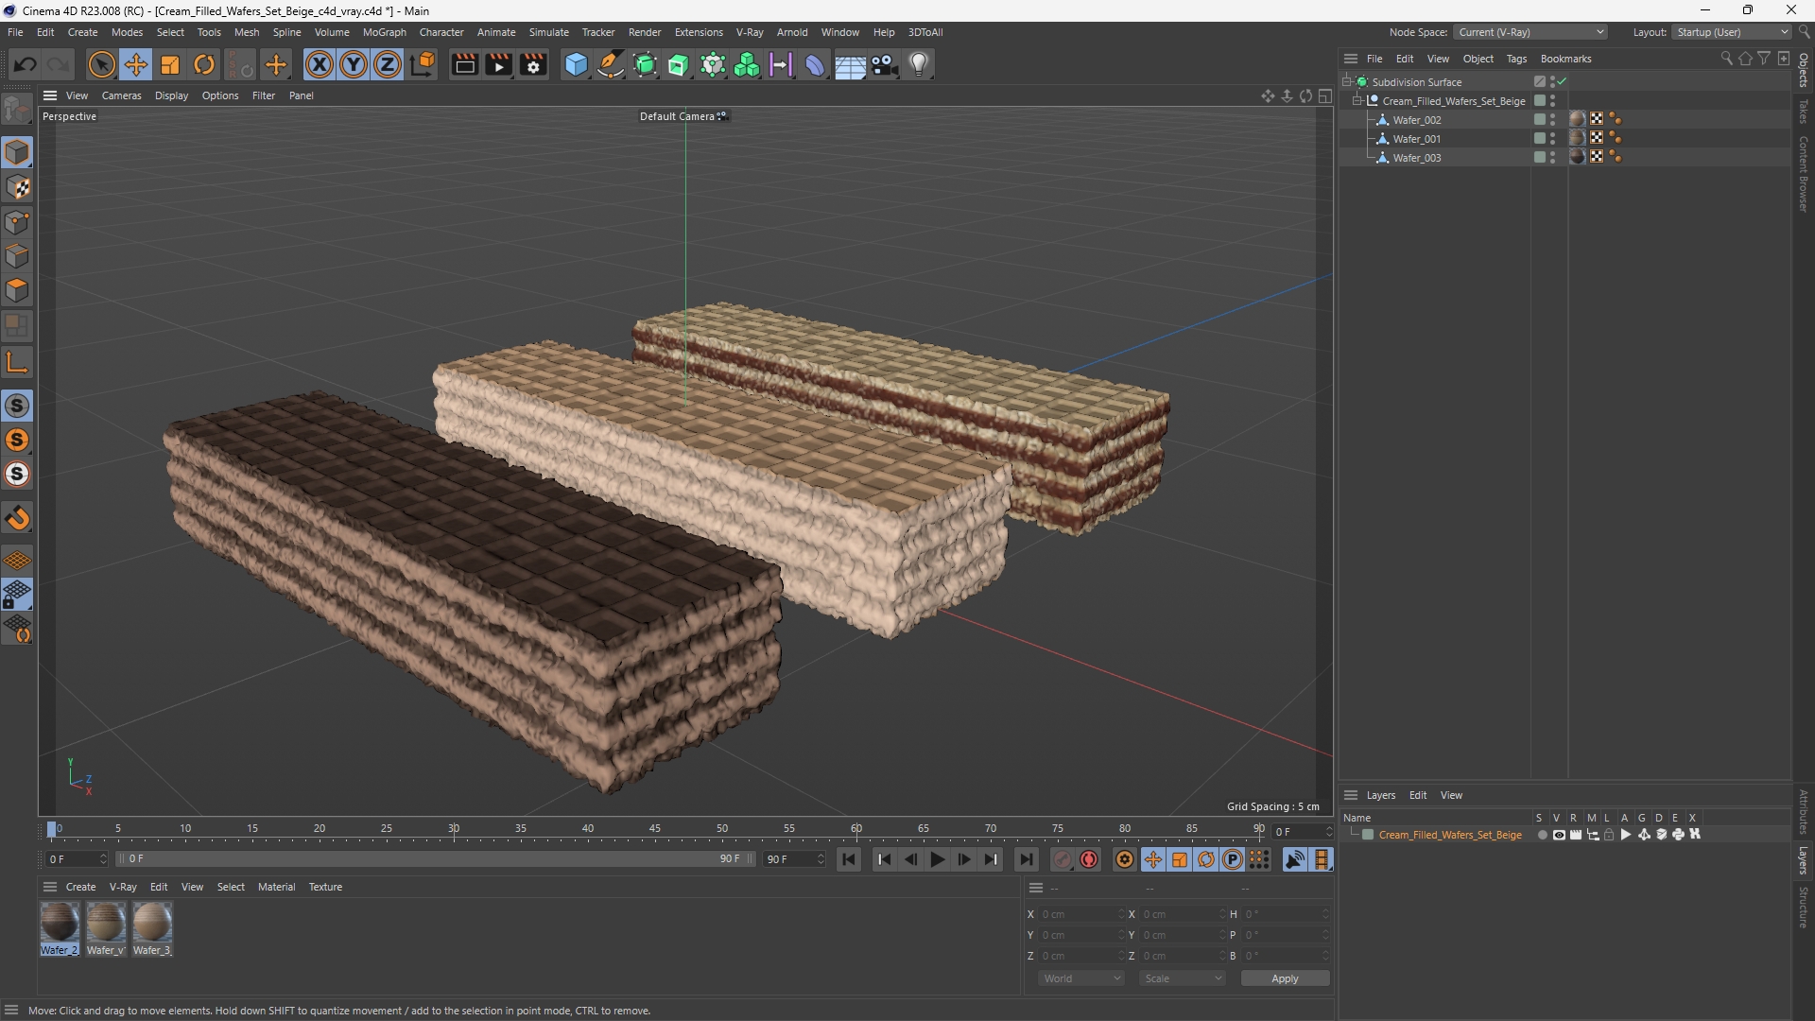
Task: Click Record Active Objects button
Action: coord(1063,859)
